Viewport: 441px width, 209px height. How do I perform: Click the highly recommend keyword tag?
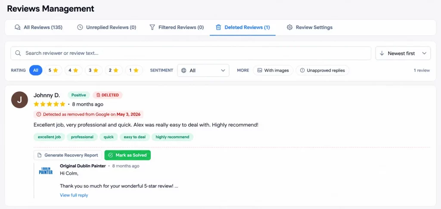click(172, 137)
